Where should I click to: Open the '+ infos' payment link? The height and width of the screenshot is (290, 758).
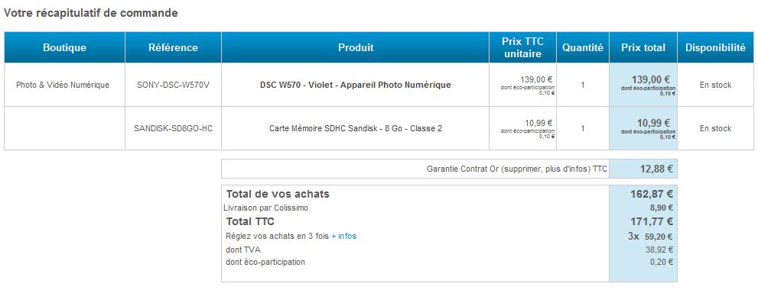pos(343,236)
